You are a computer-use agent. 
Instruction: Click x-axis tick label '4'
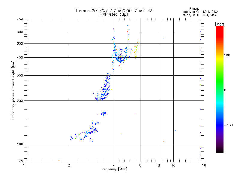(114, 165)
